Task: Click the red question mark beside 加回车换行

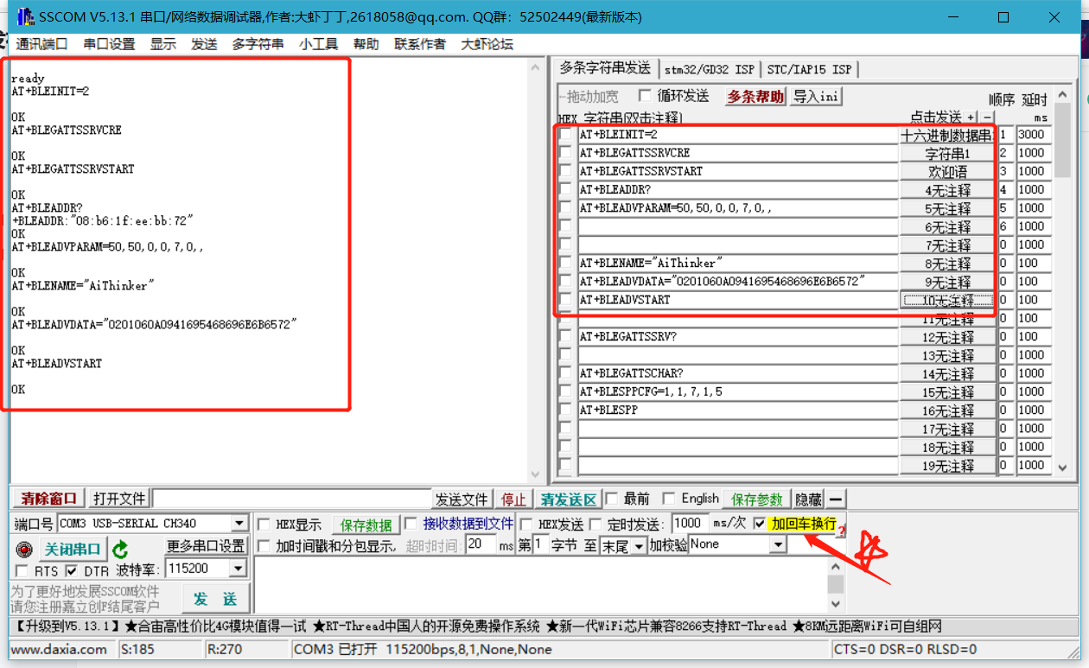Action: [840, 530]
